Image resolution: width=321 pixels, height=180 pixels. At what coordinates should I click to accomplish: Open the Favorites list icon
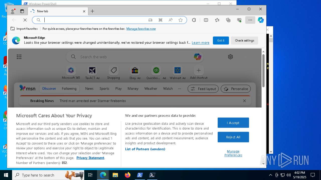point(217,20)
